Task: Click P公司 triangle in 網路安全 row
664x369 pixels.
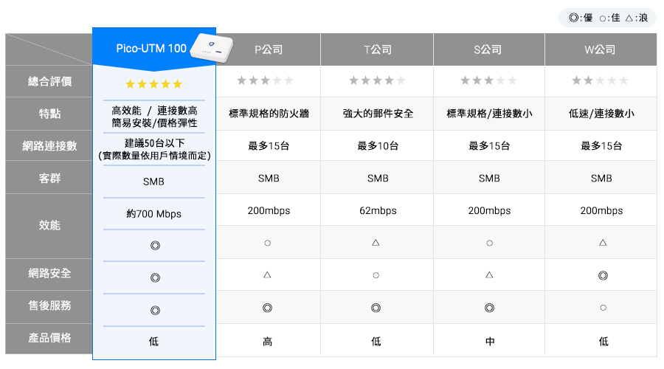Action: [x=267, y=275]
